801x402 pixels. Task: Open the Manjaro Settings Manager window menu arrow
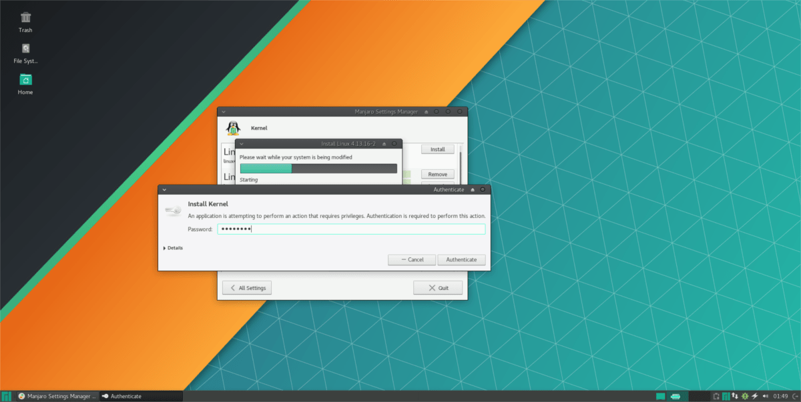(x=224, y=111)
